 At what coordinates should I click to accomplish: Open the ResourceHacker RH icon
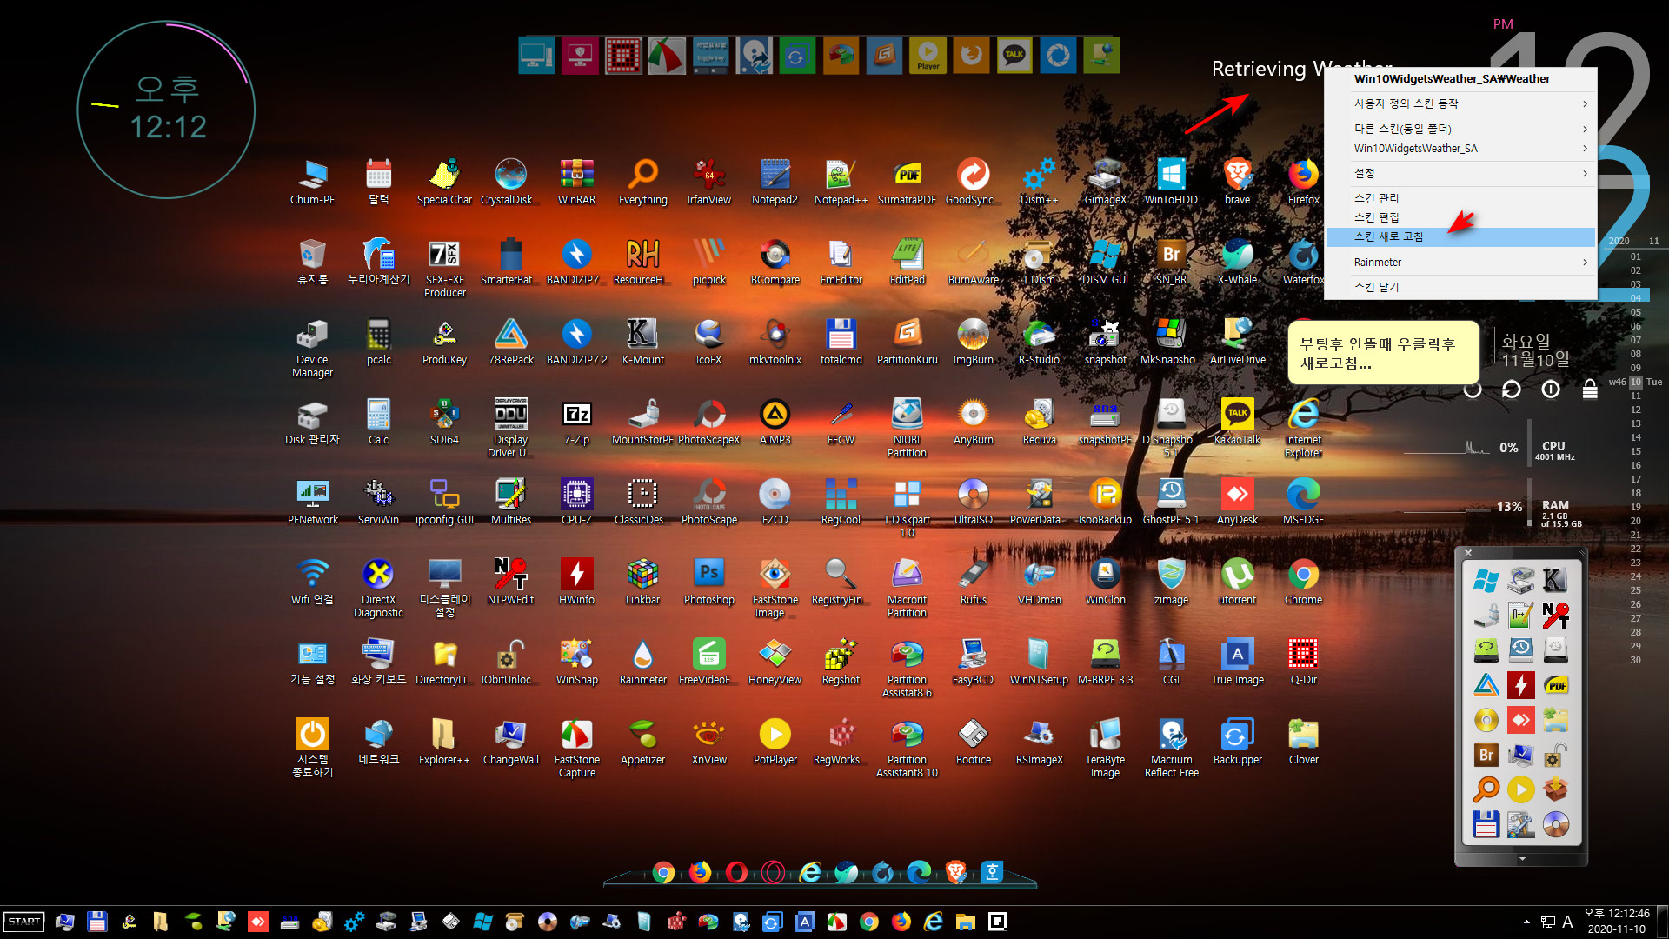pos(642,262)
